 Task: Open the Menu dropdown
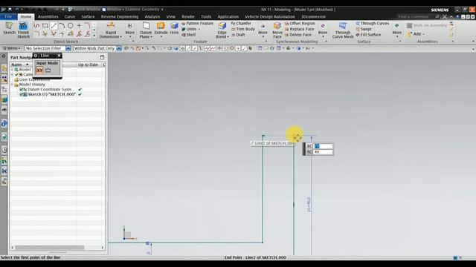click(12, 48)
